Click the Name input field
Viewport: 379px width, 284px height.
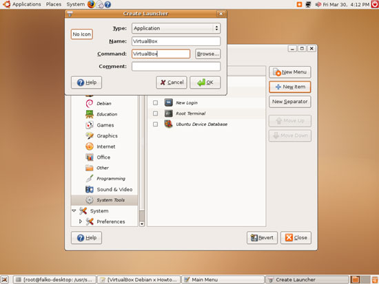pyautogui.click(x=176, y=41)
